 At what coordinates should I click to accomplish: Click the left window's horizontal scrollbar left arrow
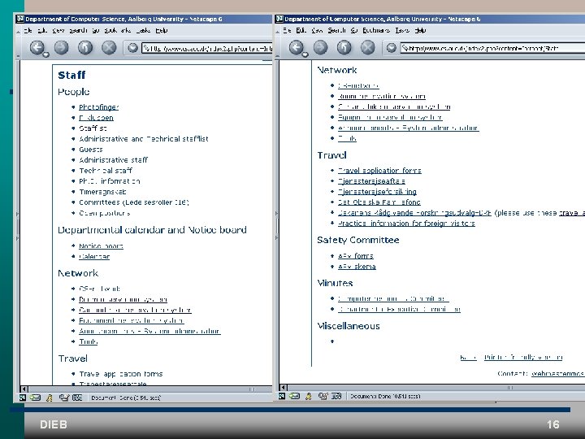click(x=24, y=389)
